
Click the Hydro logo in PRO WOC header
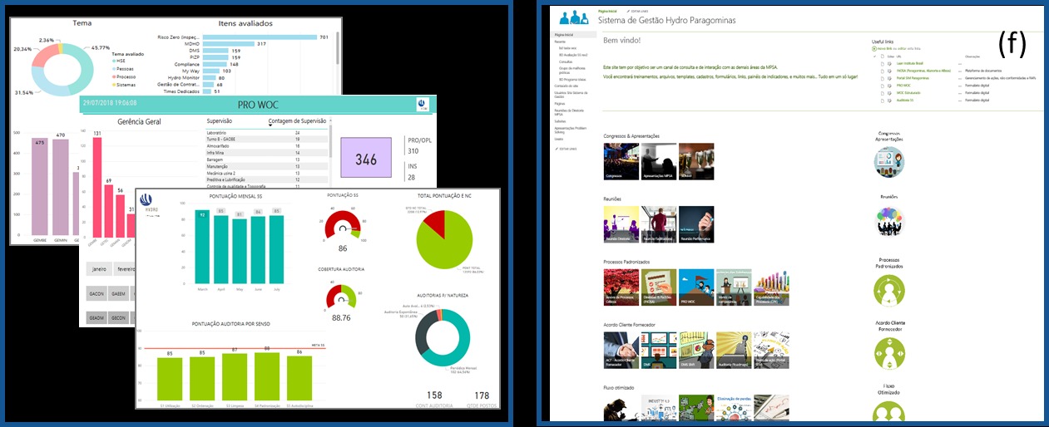pos(422,104)
